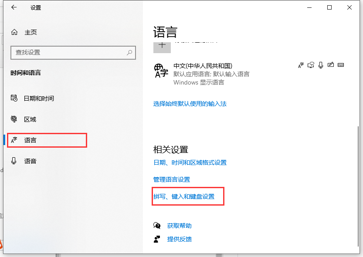This screenshot has height=257, width=363.
Task: Go to the 主页 home page
Action: [x=31, y=32]
